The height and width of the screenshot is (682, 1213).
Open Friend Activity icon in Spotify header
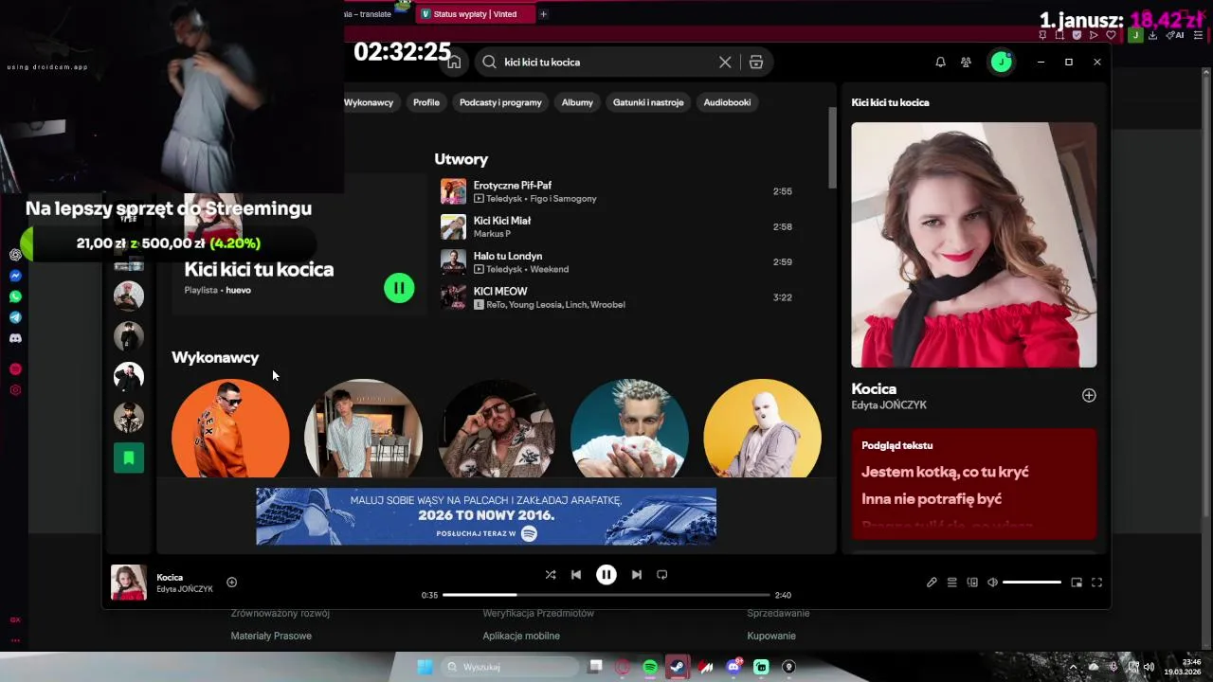coord(966,62)
